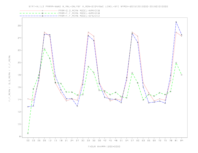Click x-axis forecast hour label 00
Image resolution: width=198 pixels, height=153 pixels.
[28, 140]
